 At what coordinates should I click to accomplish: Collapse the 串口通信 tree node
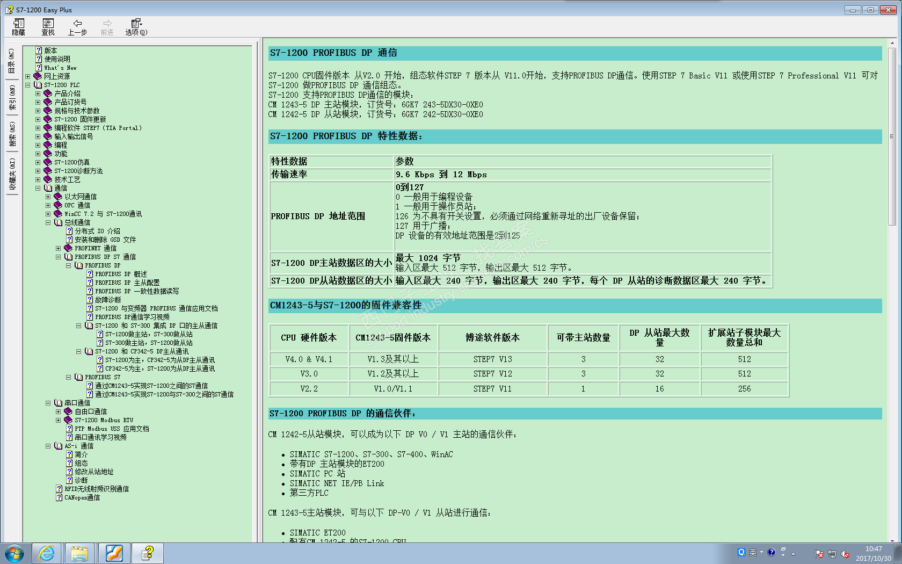48,403
